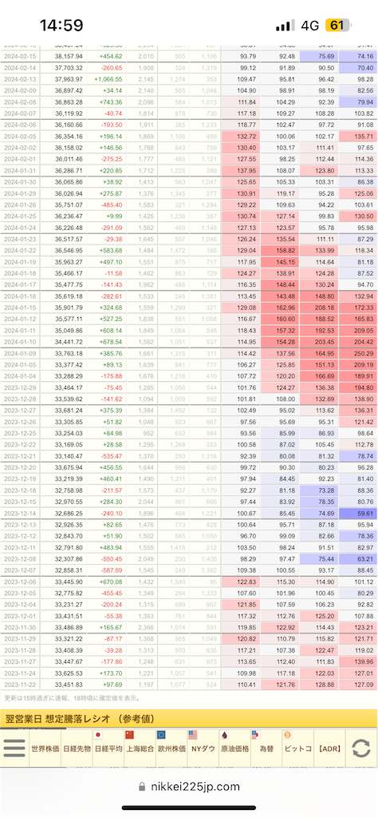This screenshot has width=378, height=818.
Task: Open 欧州株価 tab with EU flag
Action: [x=171, y=748]
